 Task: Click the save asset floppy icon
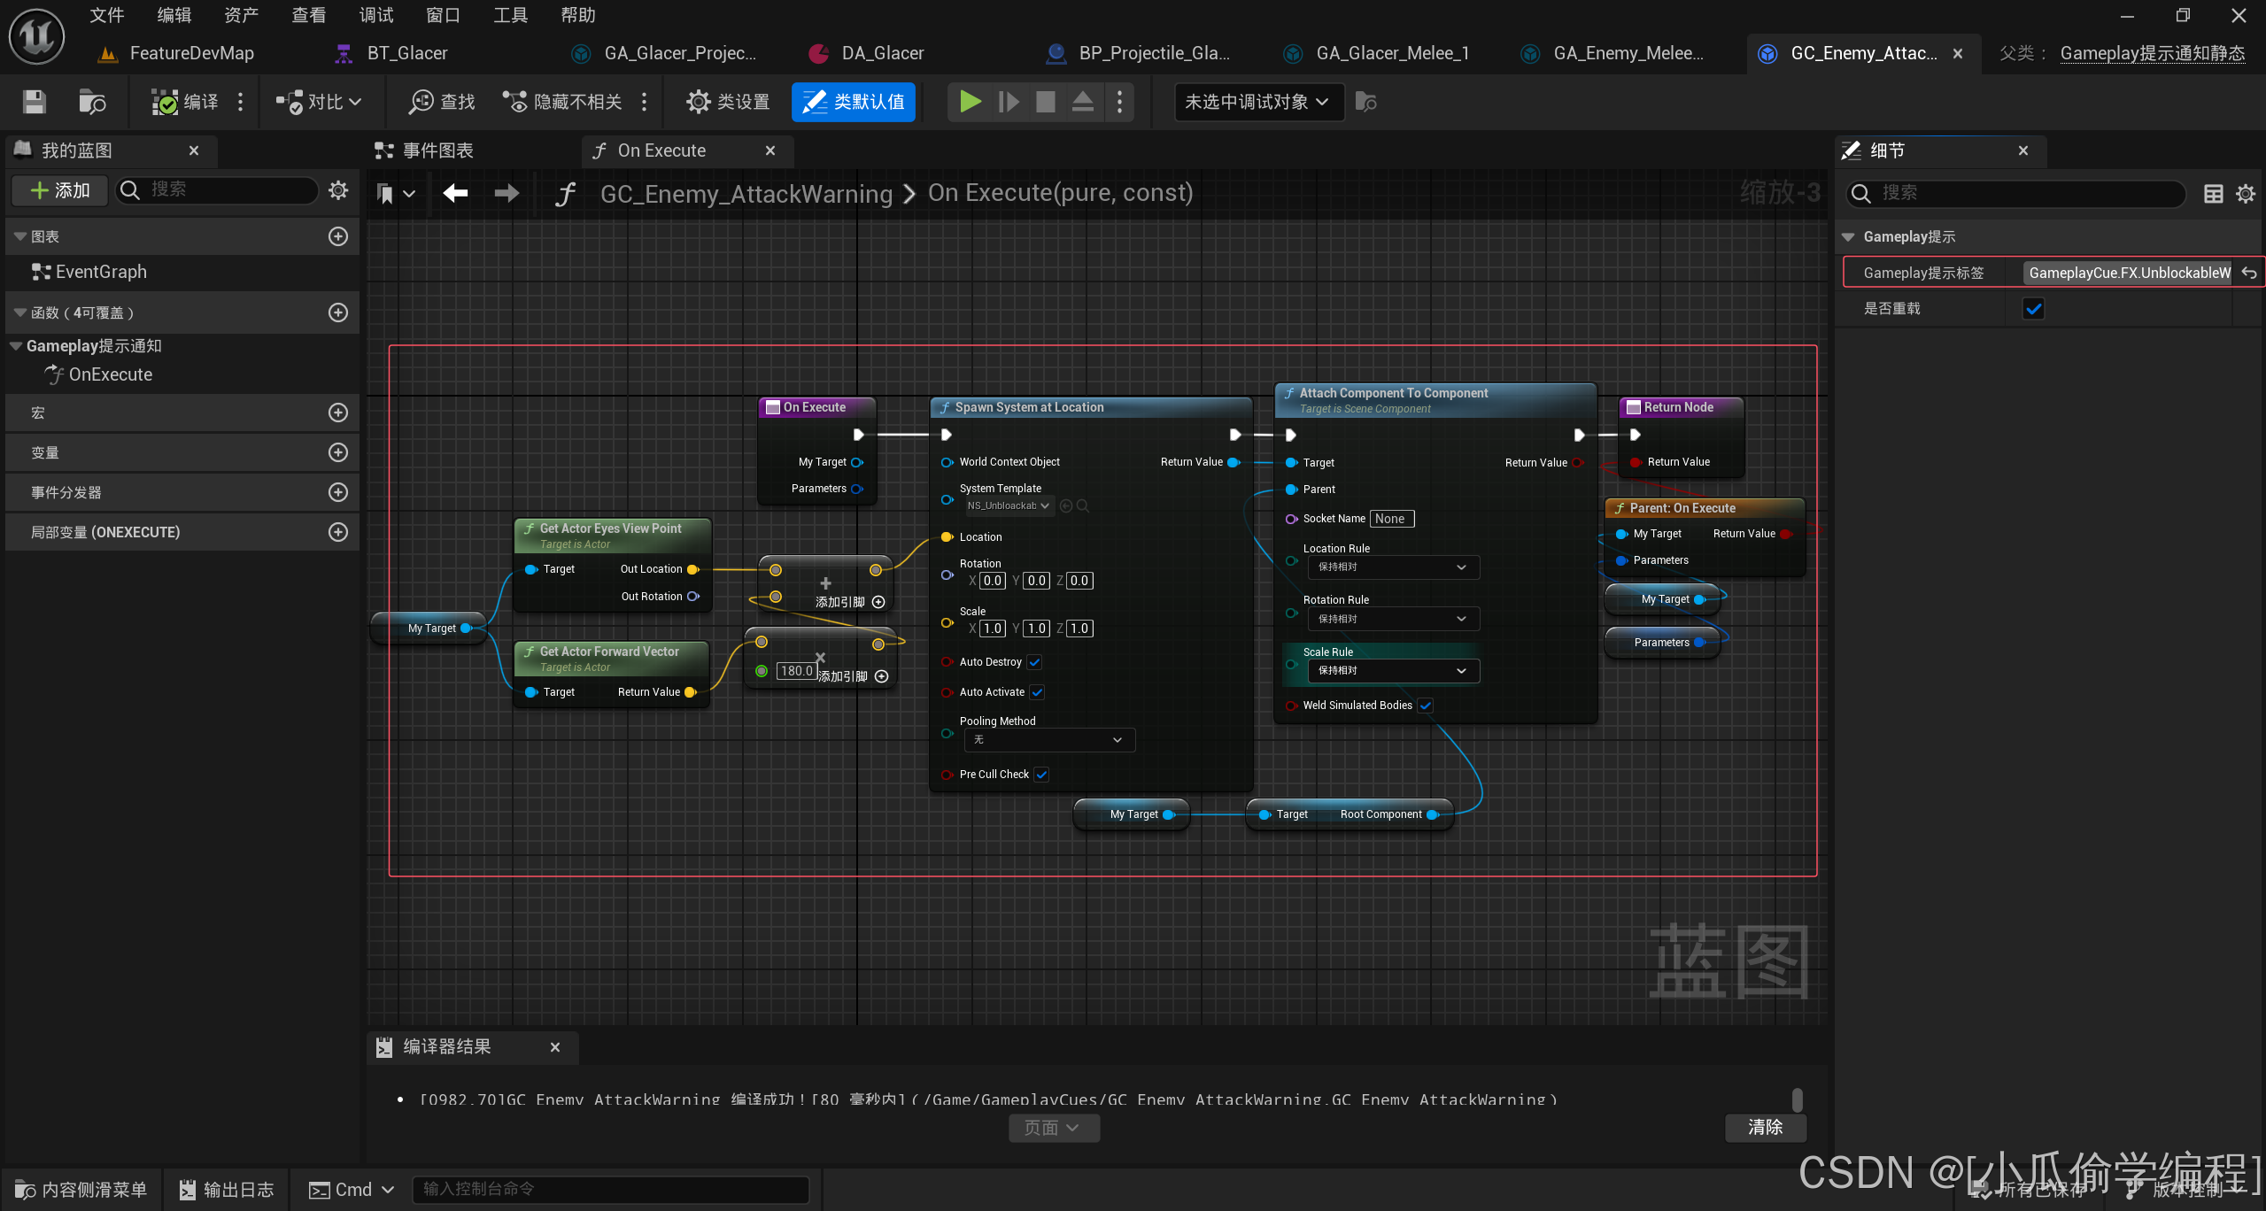(x=35, y=102)
